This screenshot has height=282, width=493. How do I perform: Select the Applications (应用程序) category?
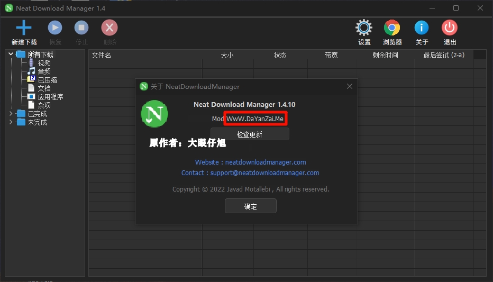(50, 97)
